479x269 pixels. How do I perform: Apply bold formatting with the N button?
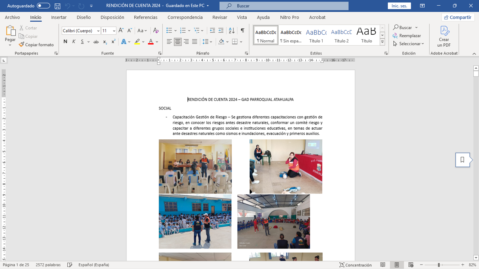[65, 42]
